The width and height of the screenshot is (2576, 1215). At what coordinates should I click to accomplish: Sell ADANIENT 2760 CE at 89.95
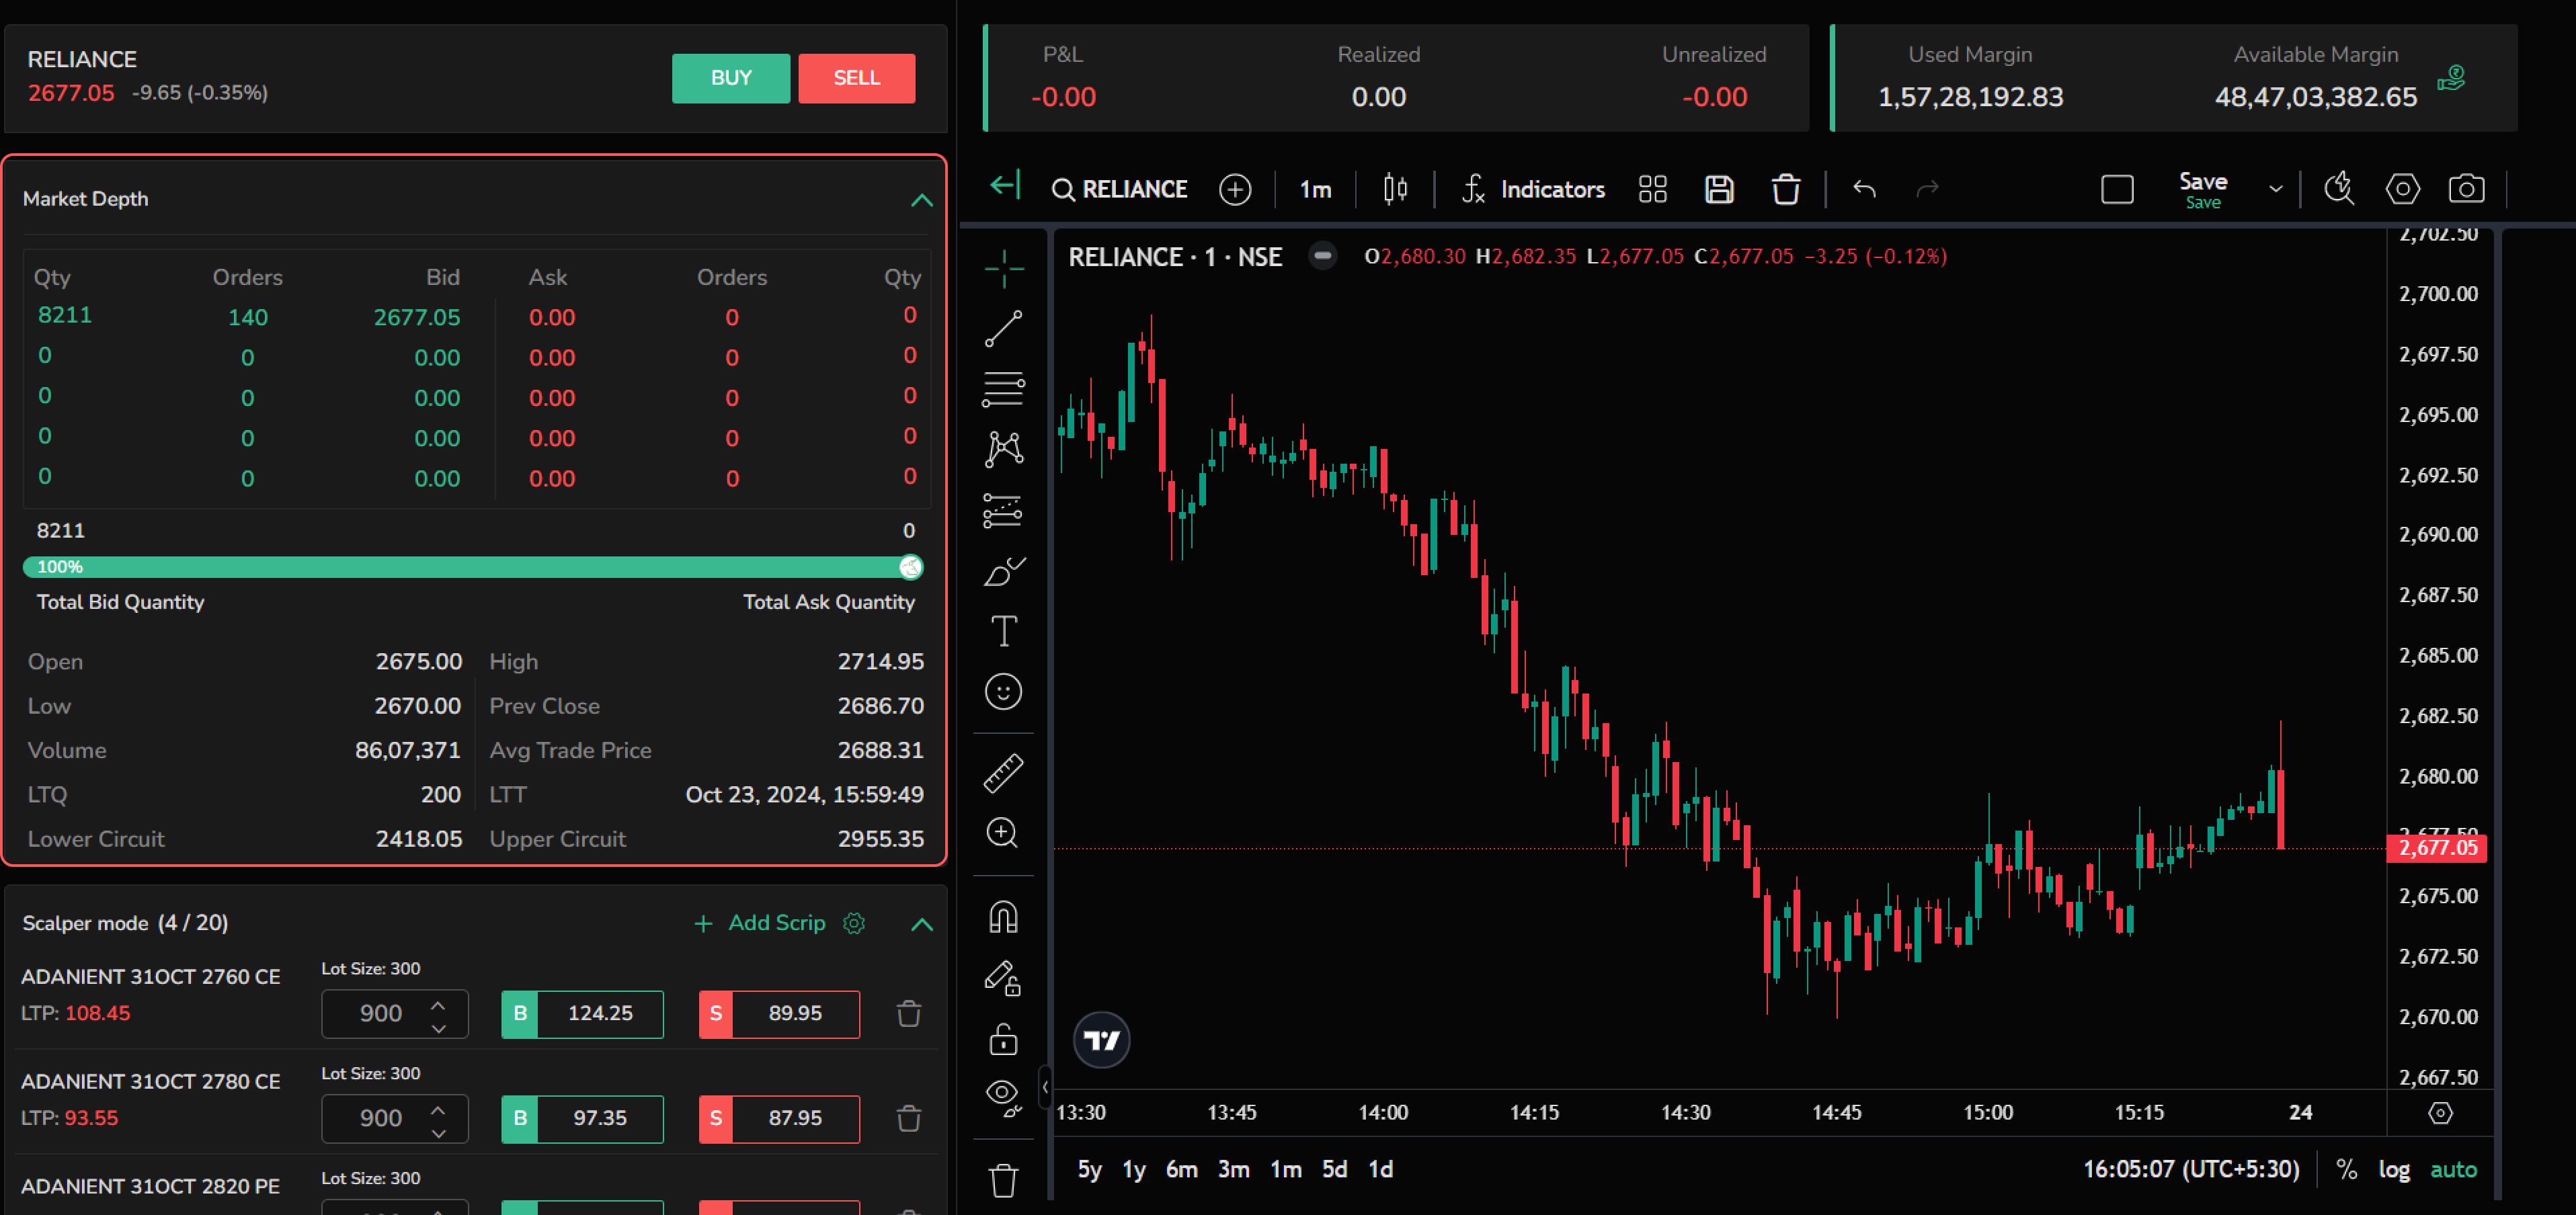[779, 1014]
